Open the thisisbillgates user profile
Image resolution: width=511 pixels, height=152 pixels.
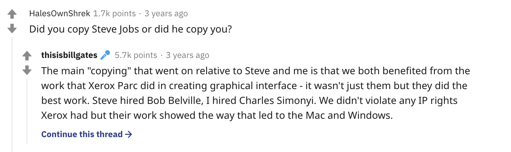69,55
